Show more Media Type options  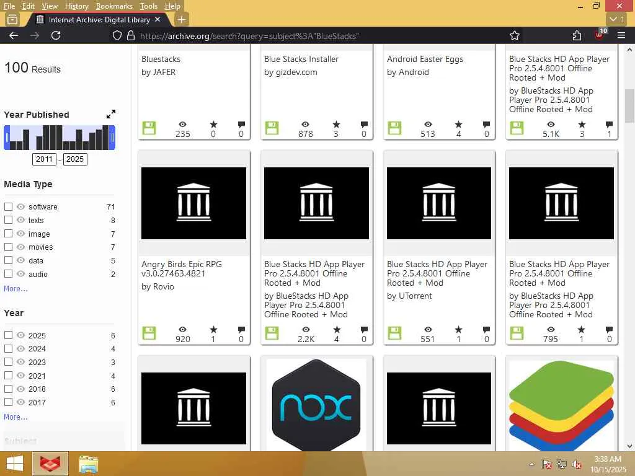(16, 289)
